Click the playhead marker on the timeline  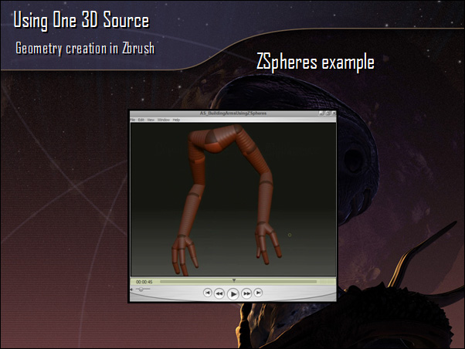[234, 280]
